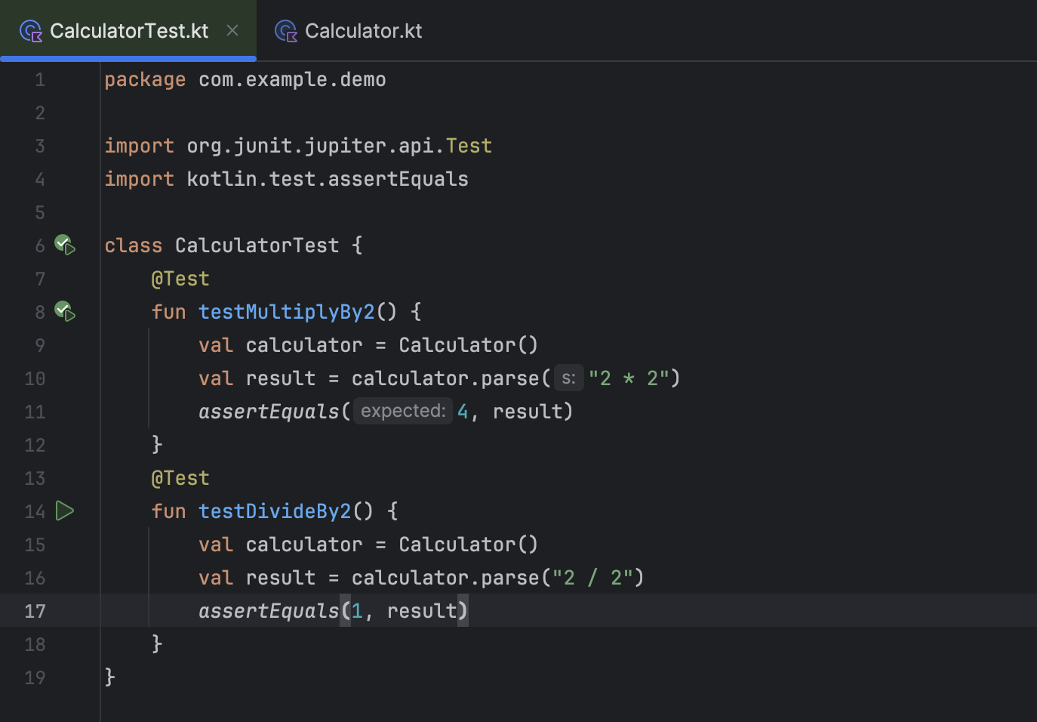Close the CalculatorTest.kt tab
1037x722 pixels.
pos(232,30)
